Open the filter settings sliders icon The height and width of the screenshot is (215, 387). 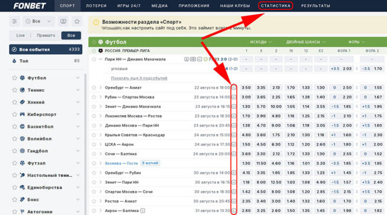(15, 21)
